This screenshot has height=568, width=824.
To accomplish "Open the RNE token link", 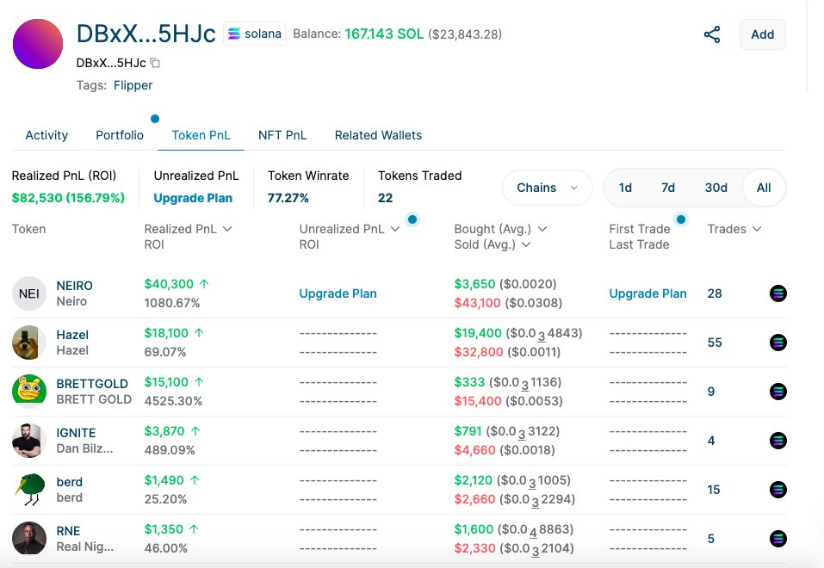I will coord(68,531).
